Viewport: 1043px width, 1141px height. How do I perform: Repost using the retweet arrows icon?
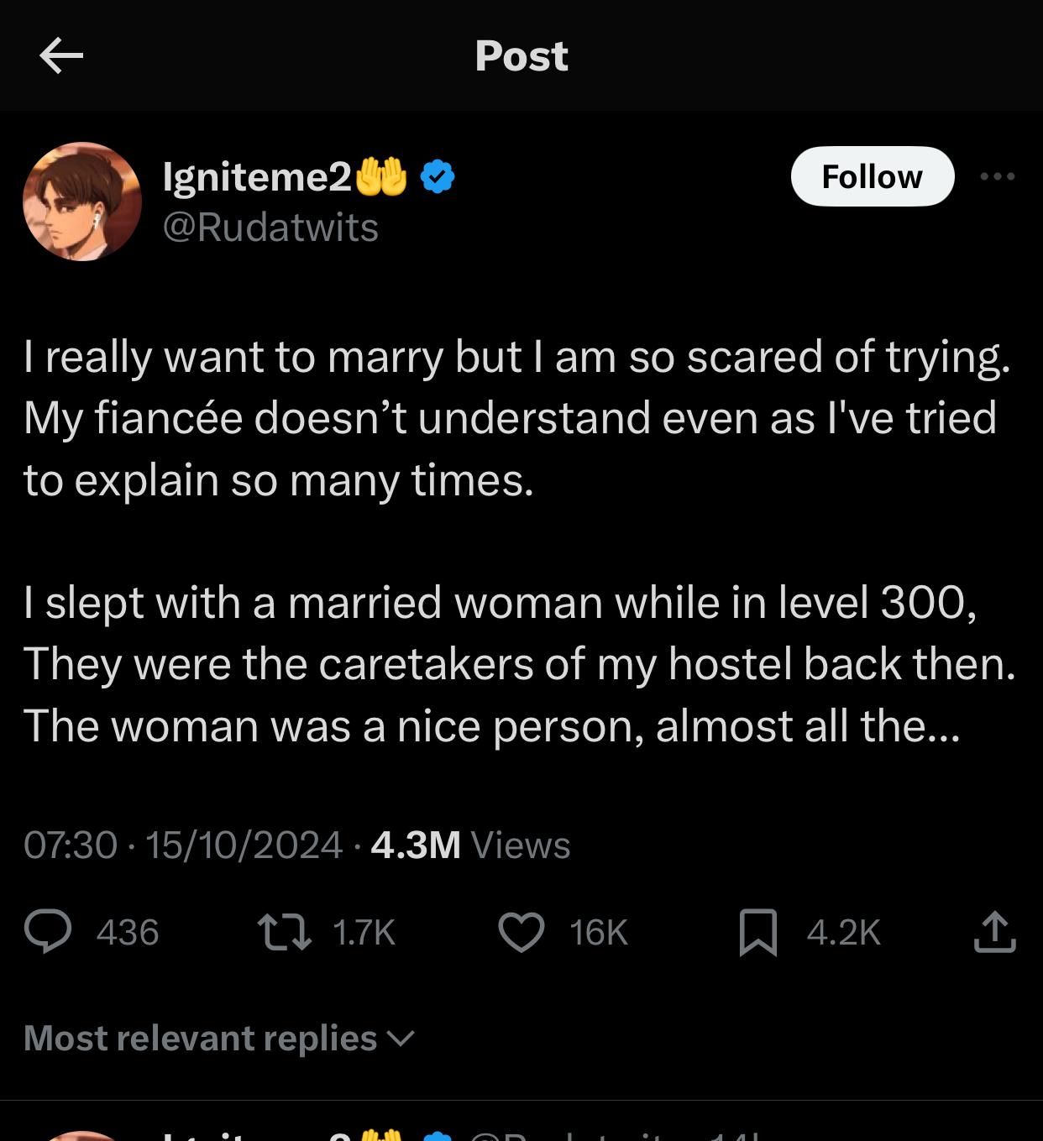tap(285, 933)
